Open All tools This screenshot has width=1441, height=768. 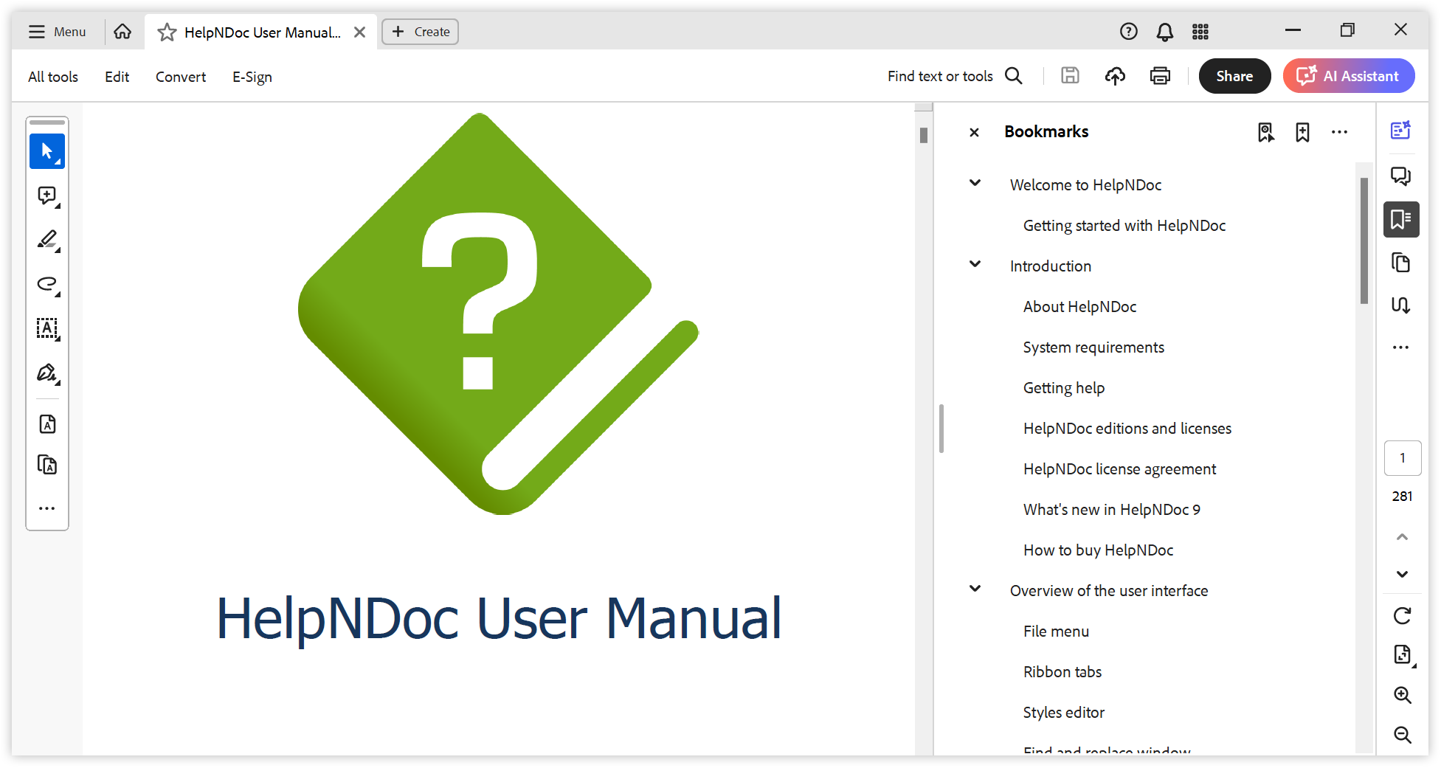point(53,77)
